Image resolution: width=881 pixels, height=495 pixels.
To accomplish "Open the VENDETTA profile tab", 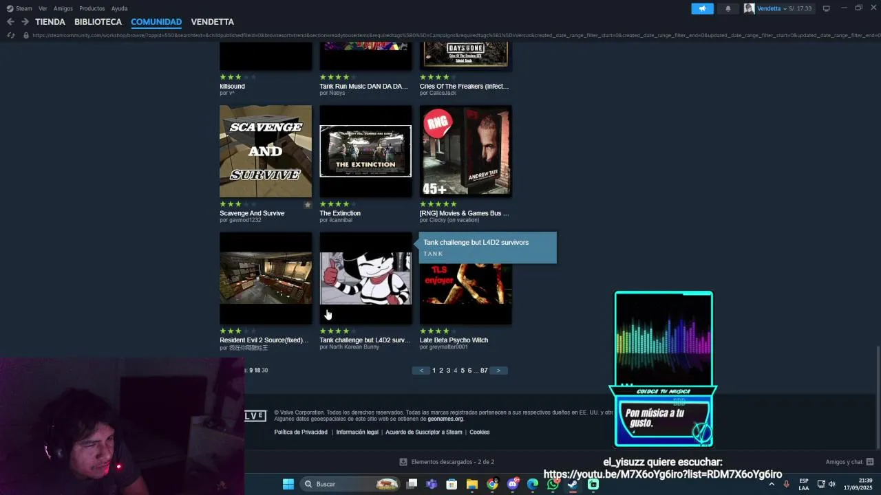I will 212,22.
